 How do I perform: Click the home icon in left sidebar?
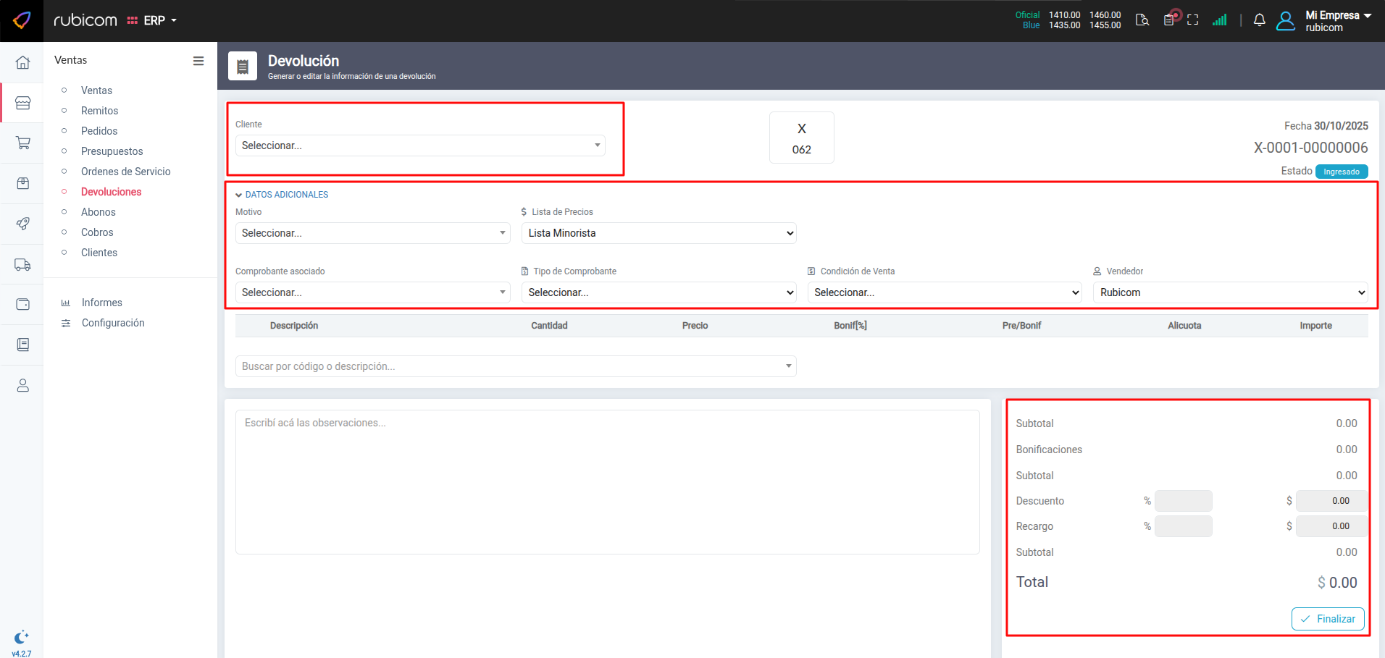coord(22,62)
